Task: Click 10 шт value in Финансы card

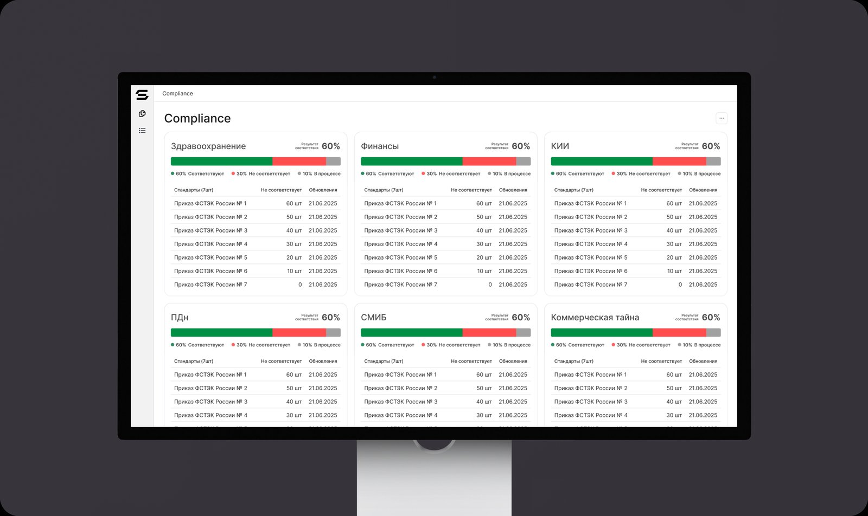Action: tap(484, 271)
